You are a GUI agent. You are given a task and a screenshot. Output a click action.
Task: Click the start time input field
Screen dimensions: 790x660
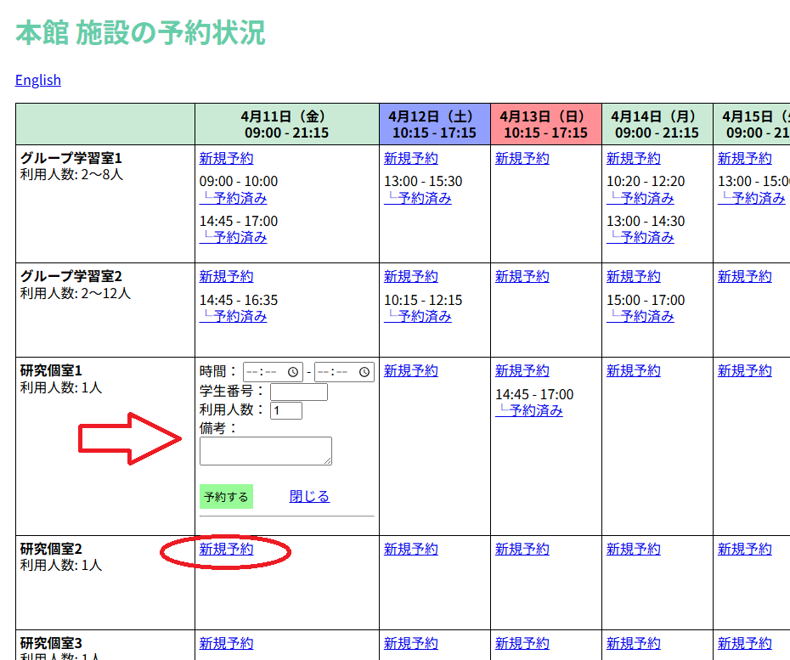(x=265, y=372)
